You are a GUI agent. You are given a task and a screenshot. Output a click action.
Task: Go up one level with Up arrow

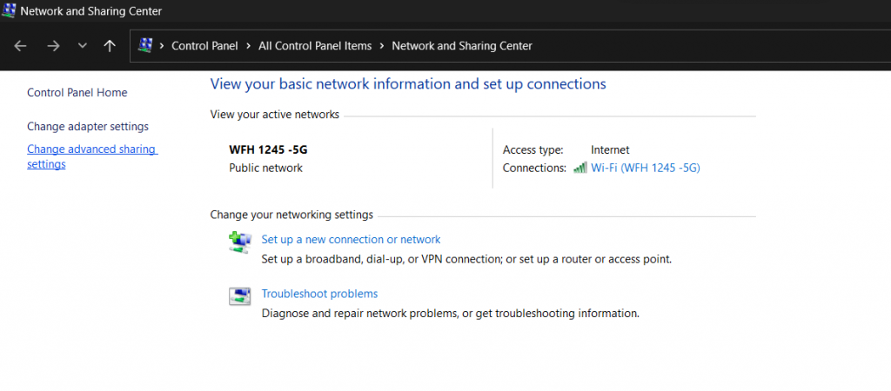(x=110, y=46)
